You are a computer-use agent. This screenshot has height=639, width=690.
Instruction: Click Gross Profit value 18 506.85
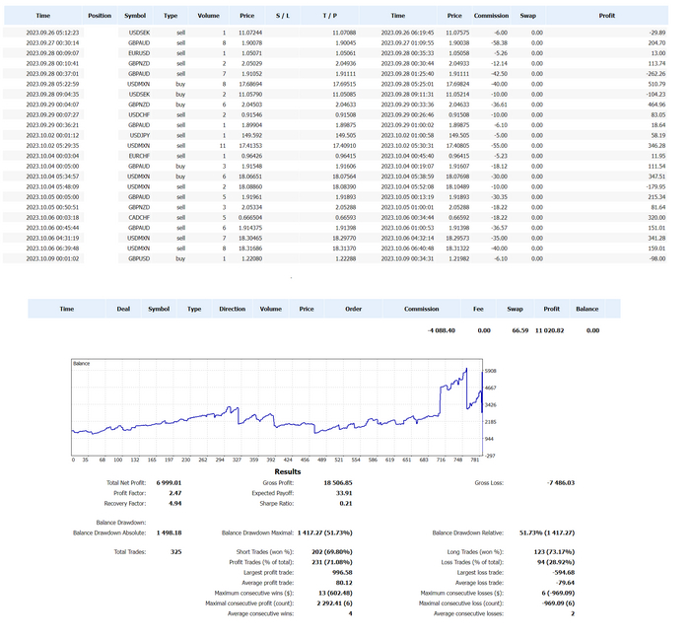(x=338, y=483)
